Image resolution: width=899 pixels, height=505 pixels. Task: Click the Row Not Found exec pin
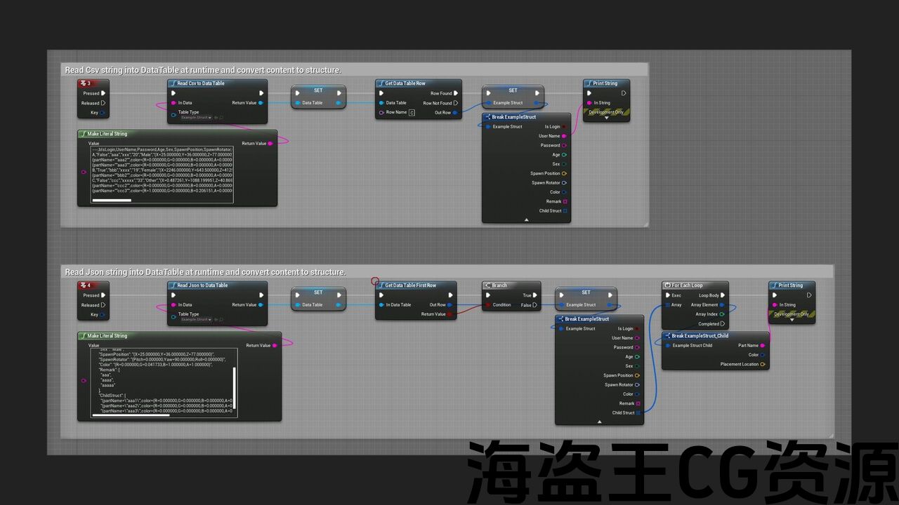[x=456, y=103]
